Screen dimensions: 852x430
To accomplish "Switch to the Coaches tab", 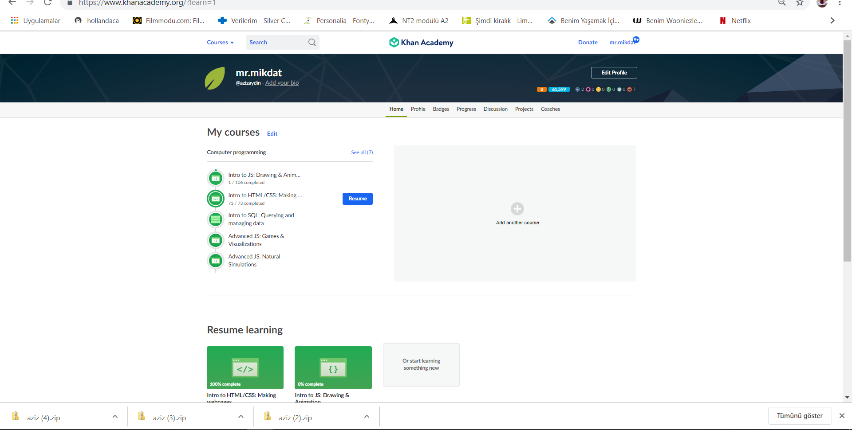I will pyautogui.click(x=550, y=109).
